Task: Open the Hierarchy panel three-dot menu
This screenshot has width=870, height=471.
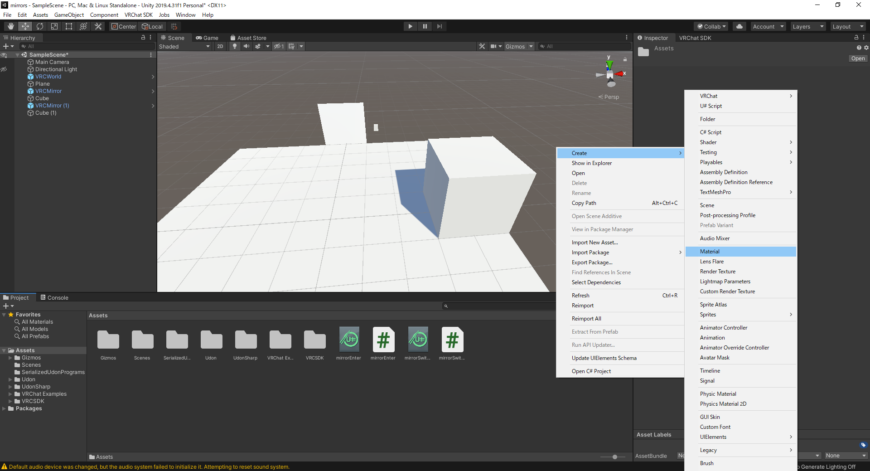Action: [x=150, y=38]
